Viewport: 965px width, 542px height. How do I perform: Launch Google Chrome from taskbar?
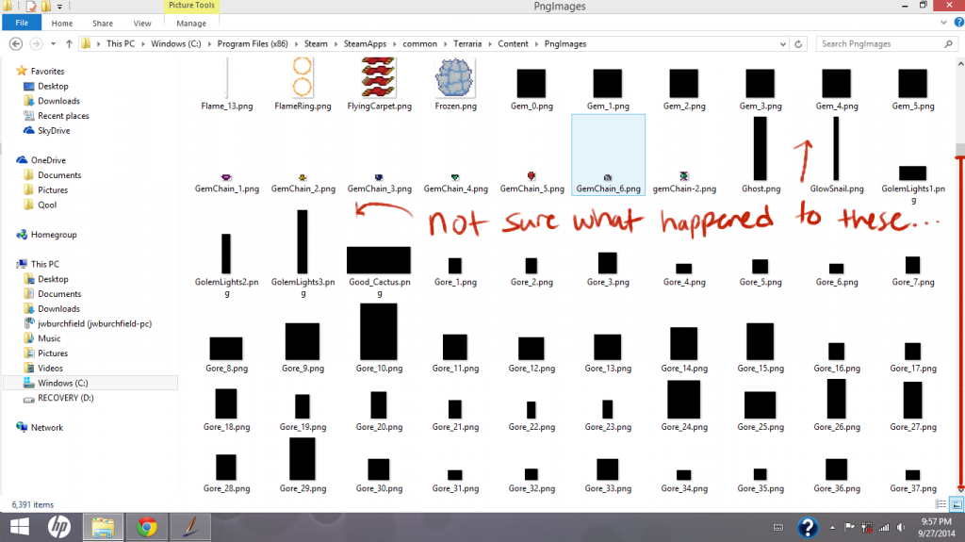[x=146, y=527]
